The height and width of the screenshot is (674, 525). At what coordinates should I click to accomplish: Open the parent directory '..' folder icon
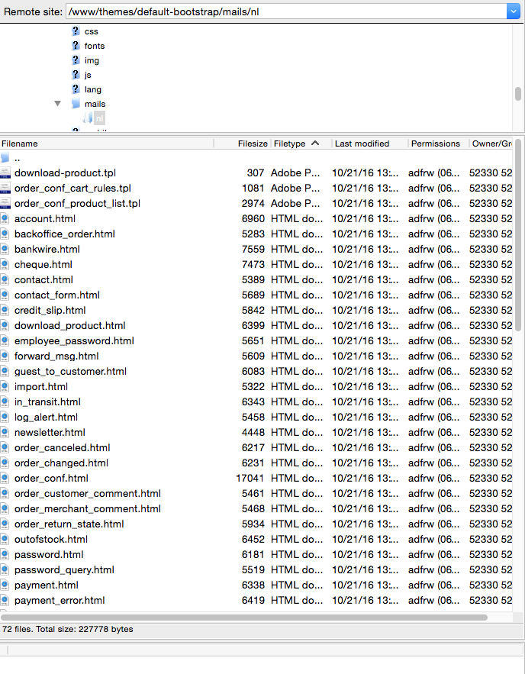click(5, 158)
